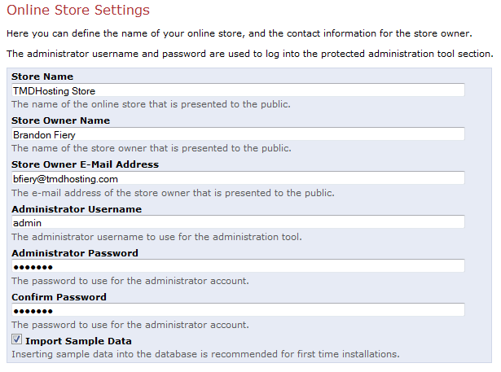
Task: Click the hint text below Administrator Username field
Action: tap(156, 237)
